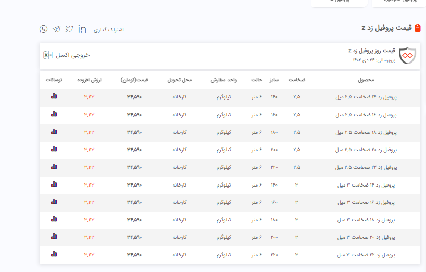Viewport: 426px width, 272px height.
Task: Open price chart for پروفیل زد ۲۲ ضخامت ۳
Action: coord(54,254)
